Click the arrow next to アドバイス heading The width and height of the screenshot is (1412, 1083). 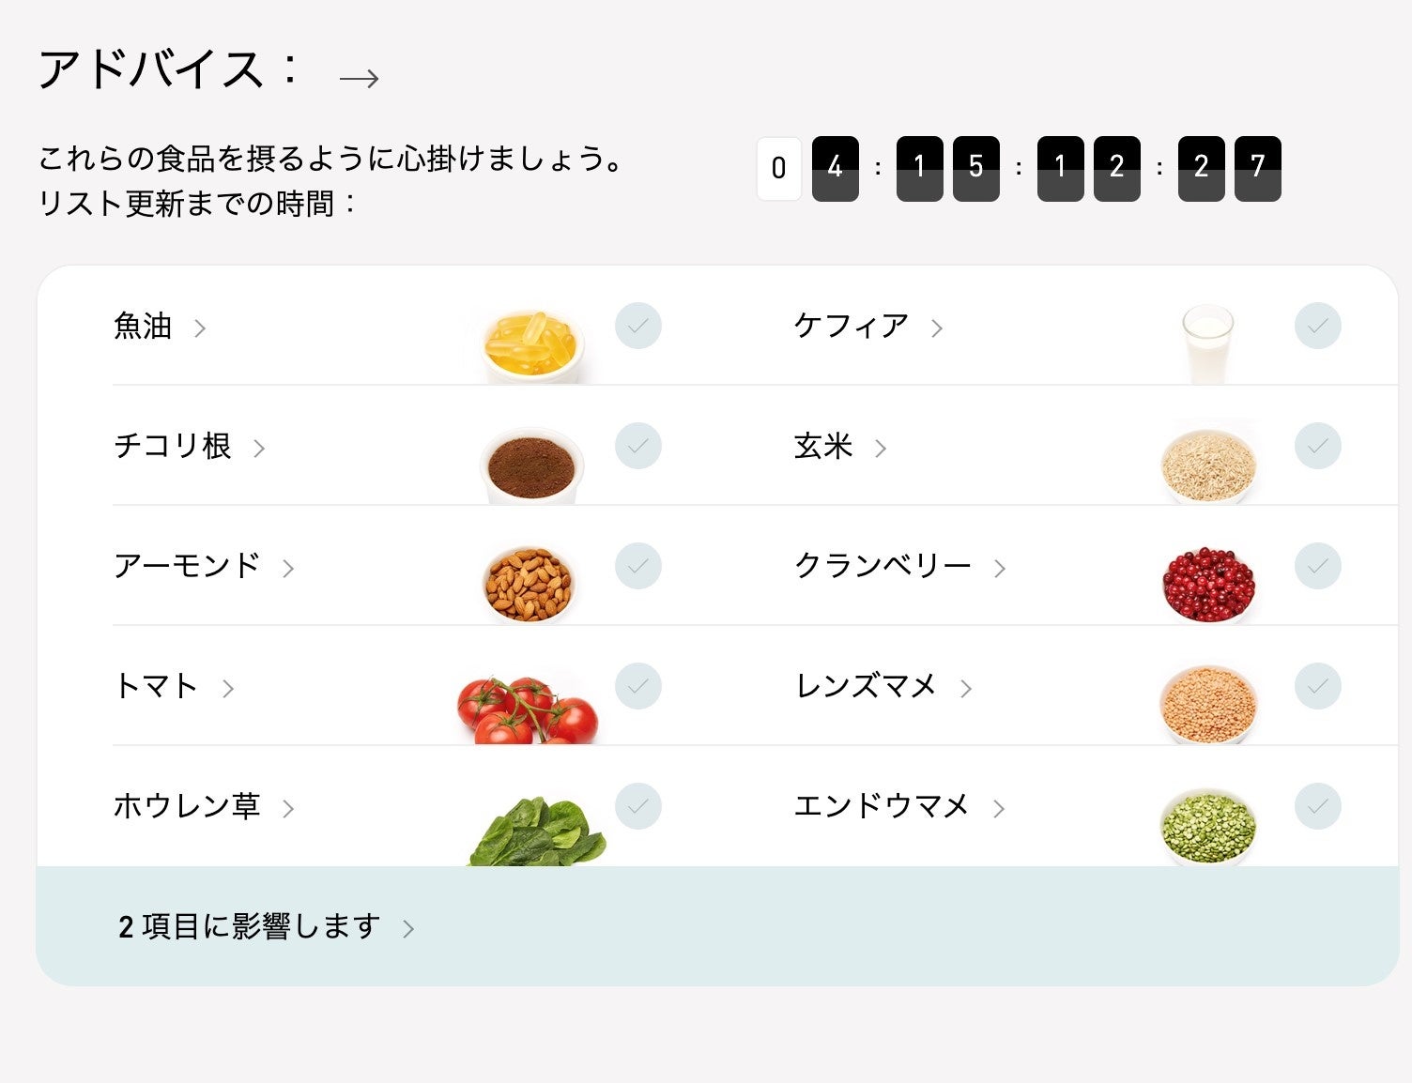(x=358, y=77)
